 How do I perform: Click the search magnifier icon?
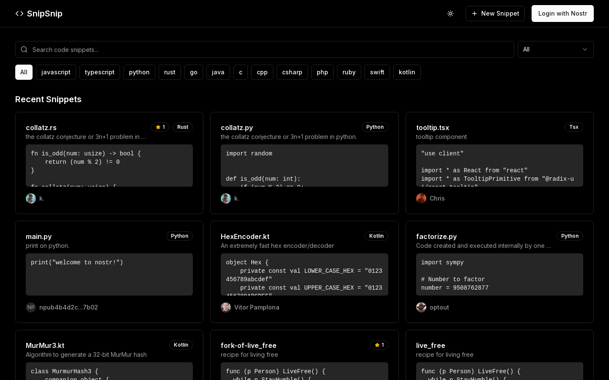[24, 49]
